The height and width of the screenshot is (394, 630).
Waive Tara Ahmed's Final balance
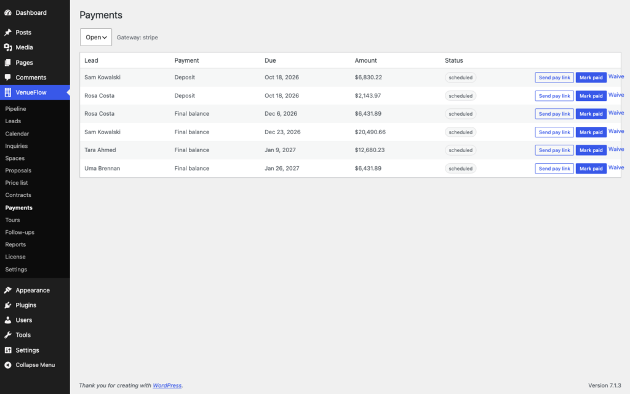tap(616, 149)
